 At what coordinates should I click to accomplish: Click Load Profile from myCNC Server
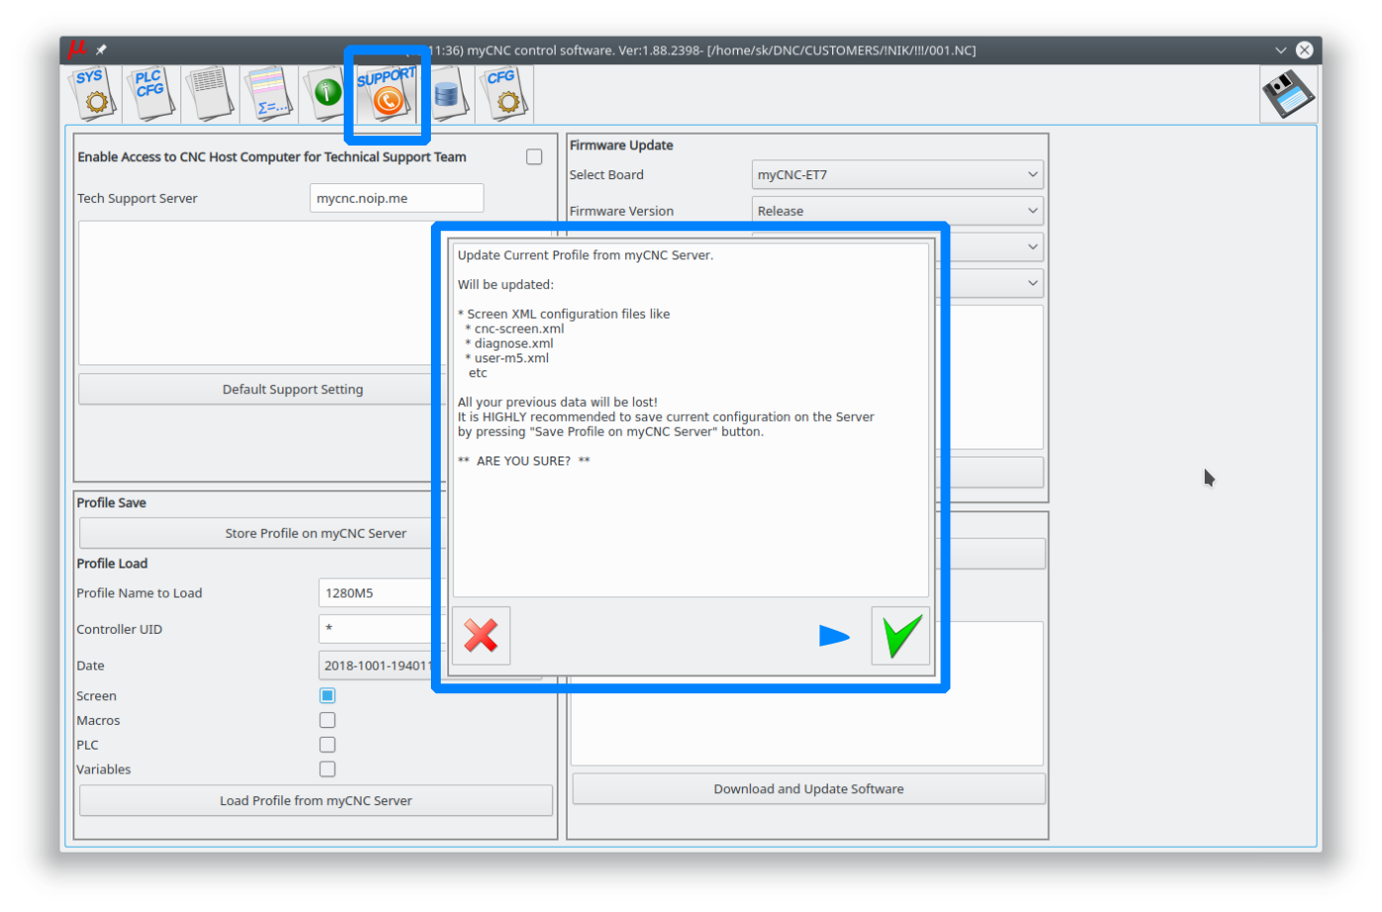click(x=315, y=801)
